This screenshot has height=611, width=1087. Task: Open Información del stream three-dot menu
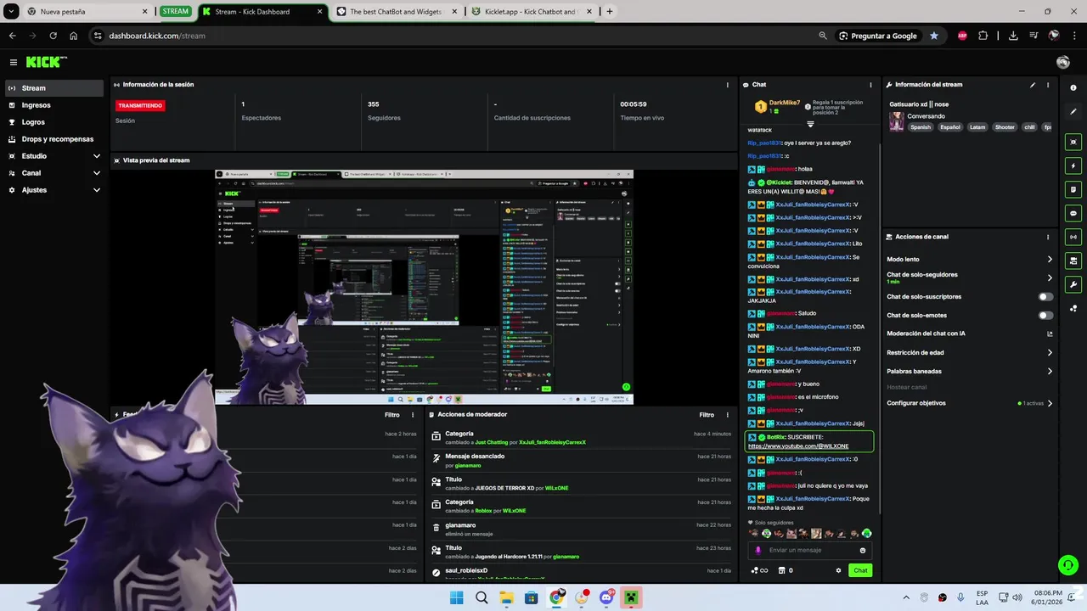[1048, 85]
